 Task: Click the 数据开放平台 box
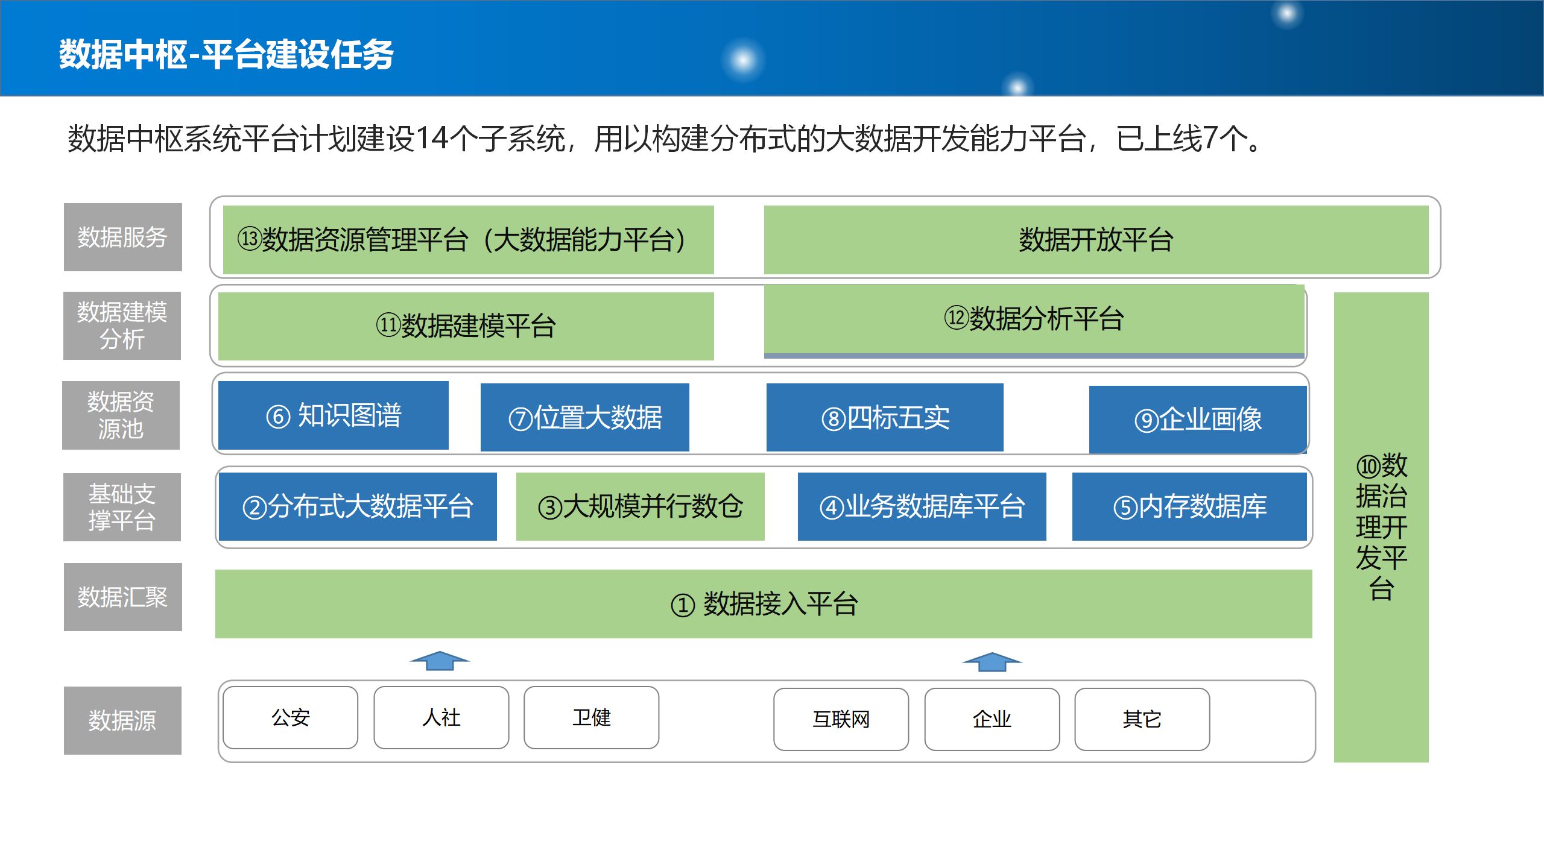1096,240
